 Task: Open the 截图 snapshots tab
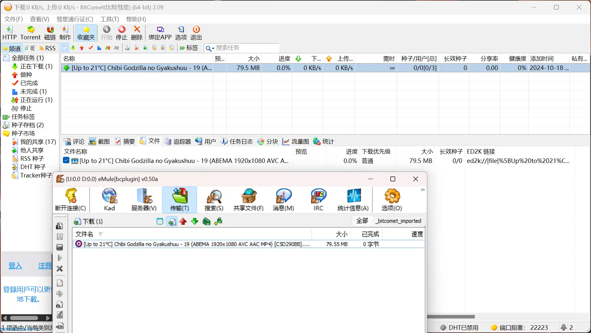[100, 141]
